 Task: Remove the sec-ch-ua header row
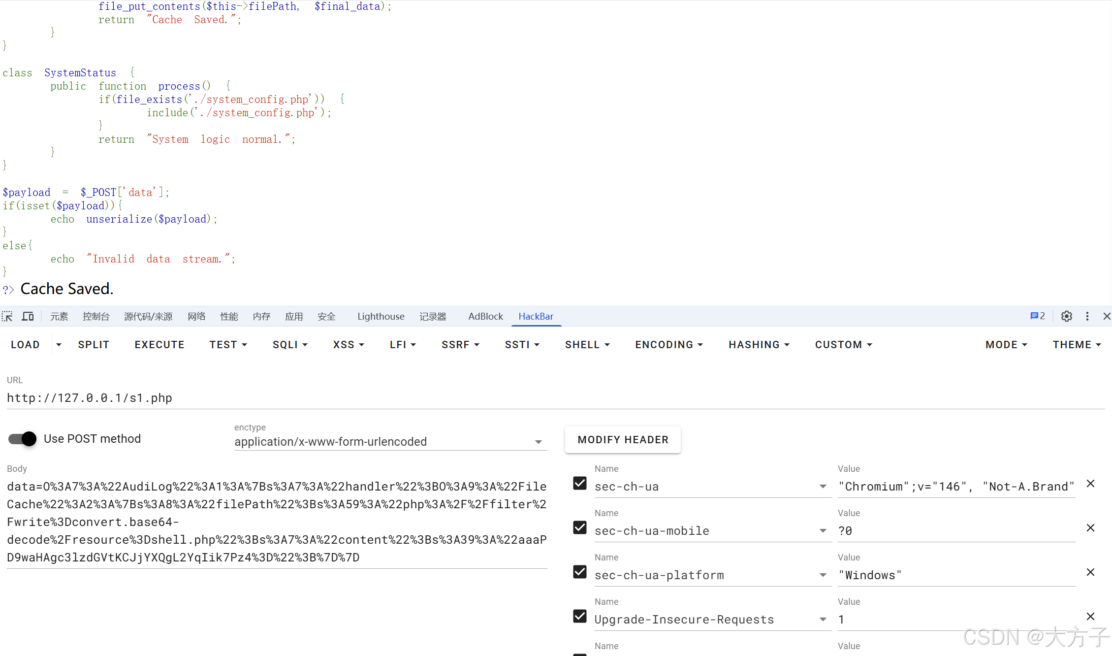pyautogui.click(x=1090, y=484)
